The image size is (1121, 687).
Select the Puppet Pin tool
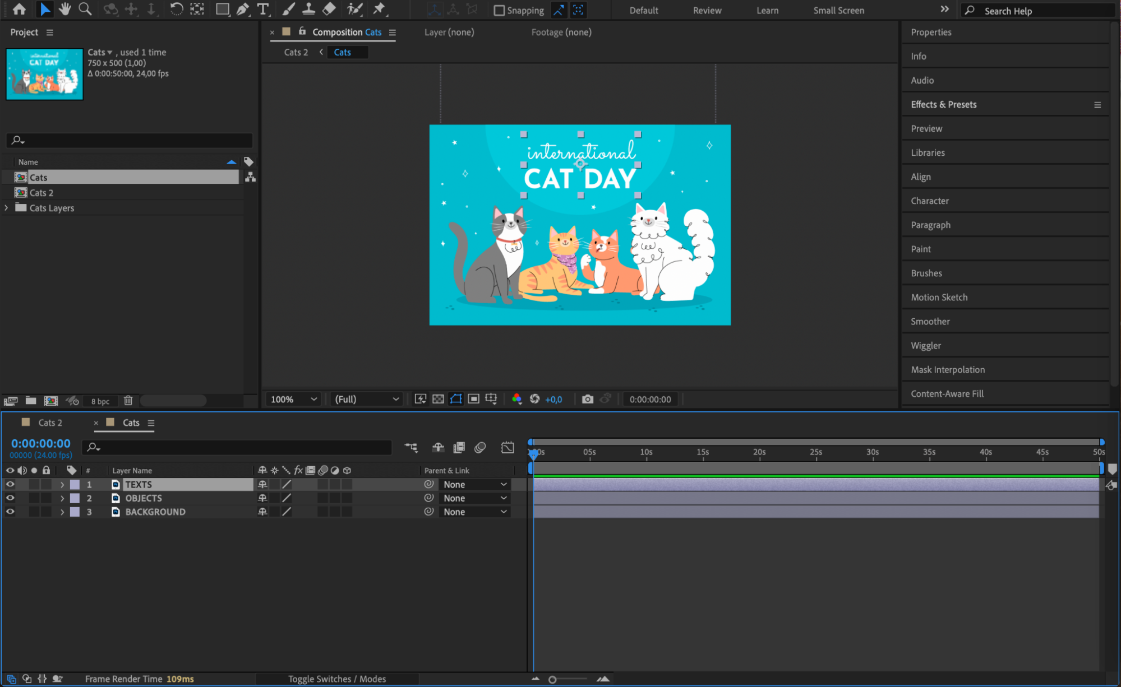point(380,9)
